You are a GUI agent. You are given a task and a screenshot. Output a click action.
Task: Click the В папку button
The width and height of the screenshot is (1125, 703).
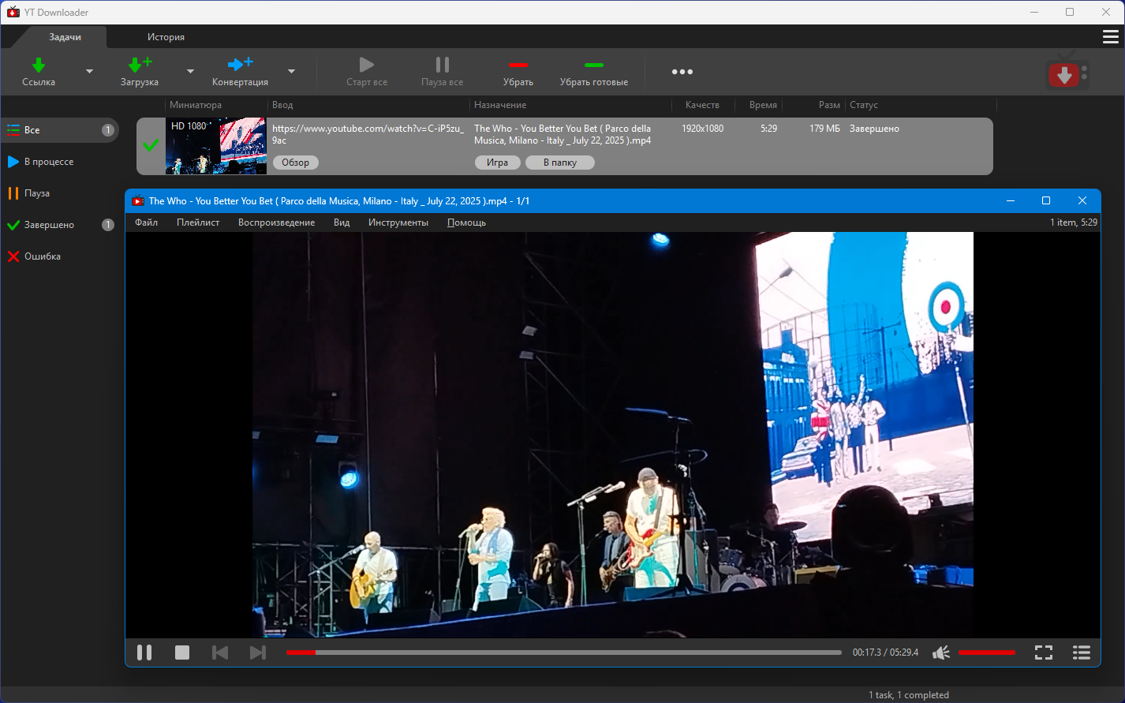tap(560, 163)
